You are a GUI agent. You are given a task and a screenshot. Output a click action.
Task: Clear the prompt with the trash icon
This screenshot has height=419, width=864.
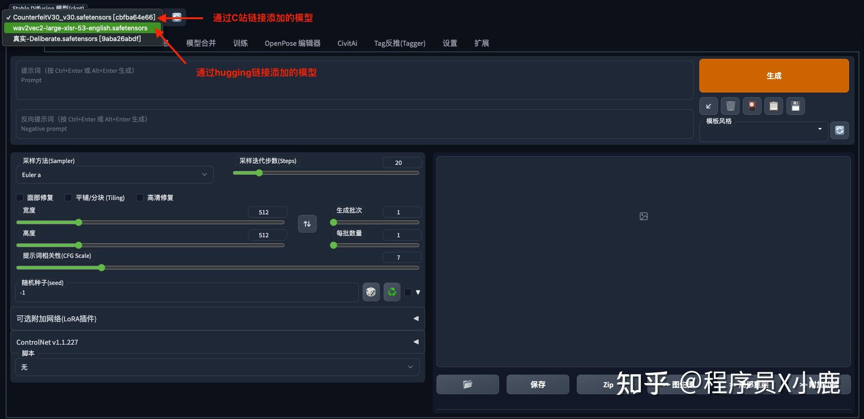coord(730,106)
